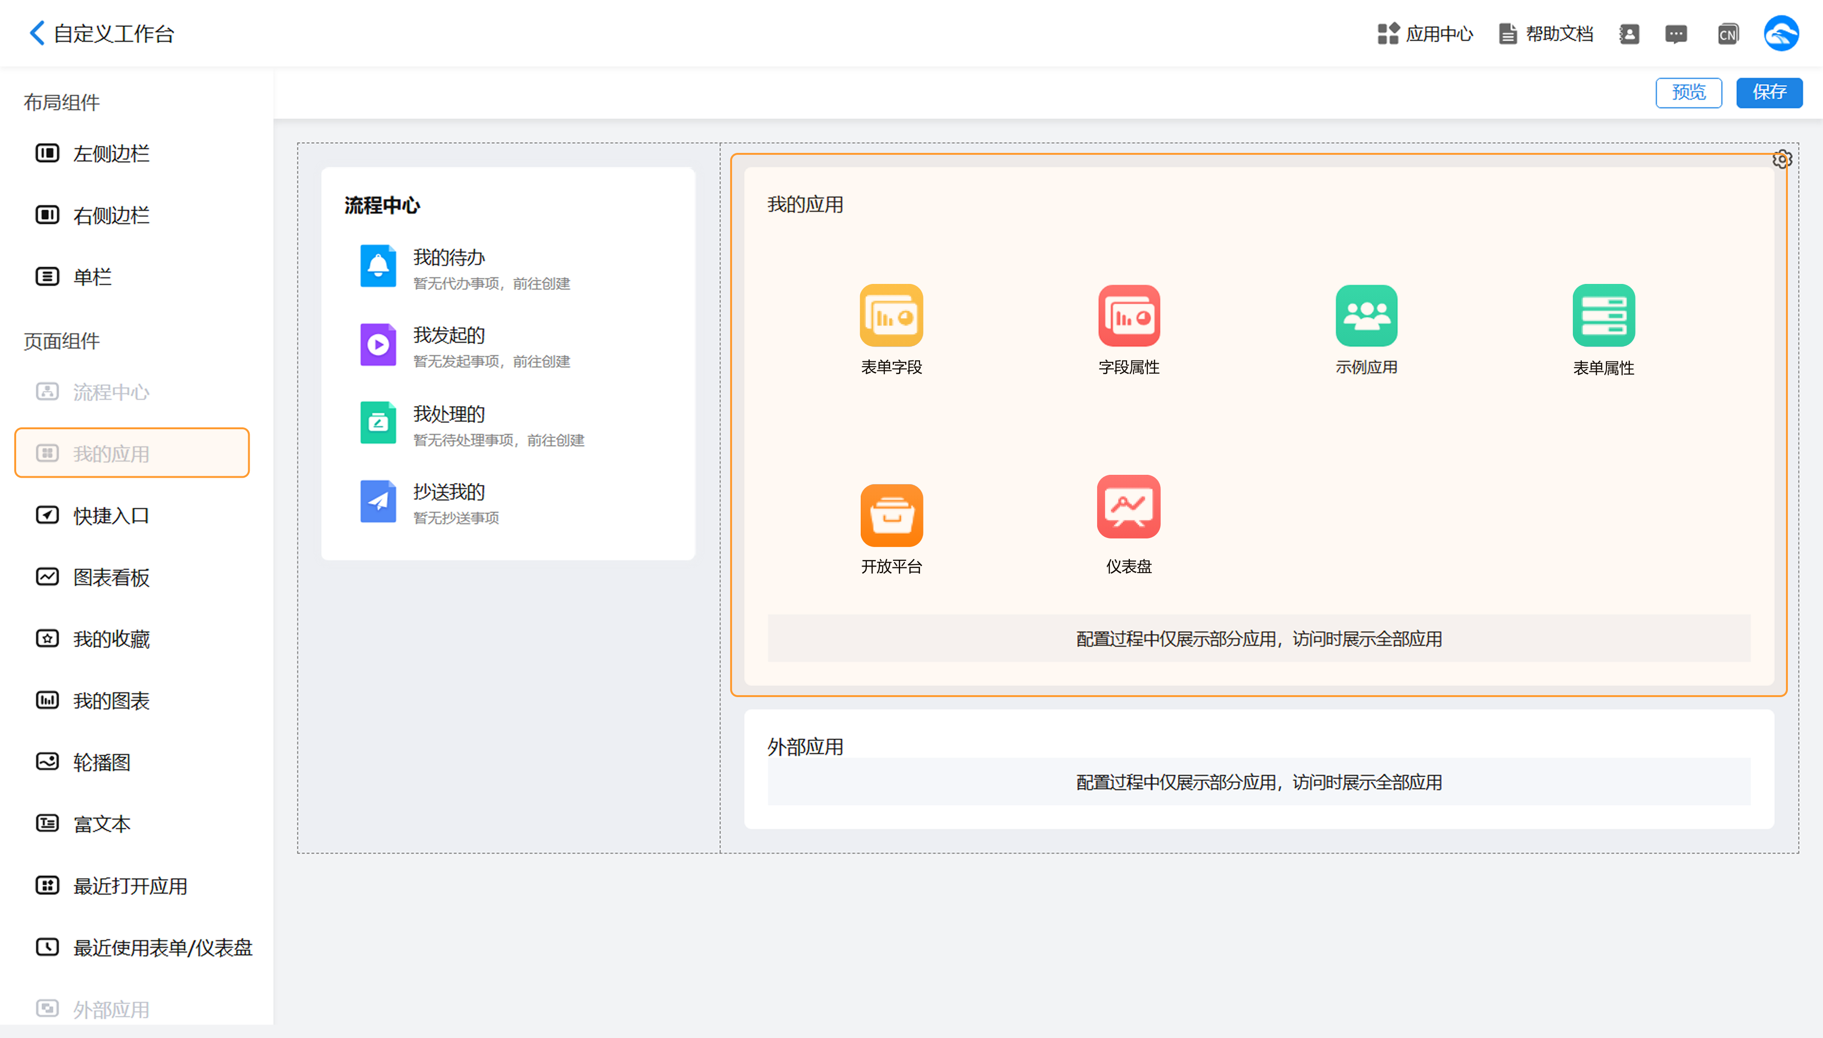Click 暂无代办事项，前往创建 link text
1823x1038 pixels.
click(492, 284)
